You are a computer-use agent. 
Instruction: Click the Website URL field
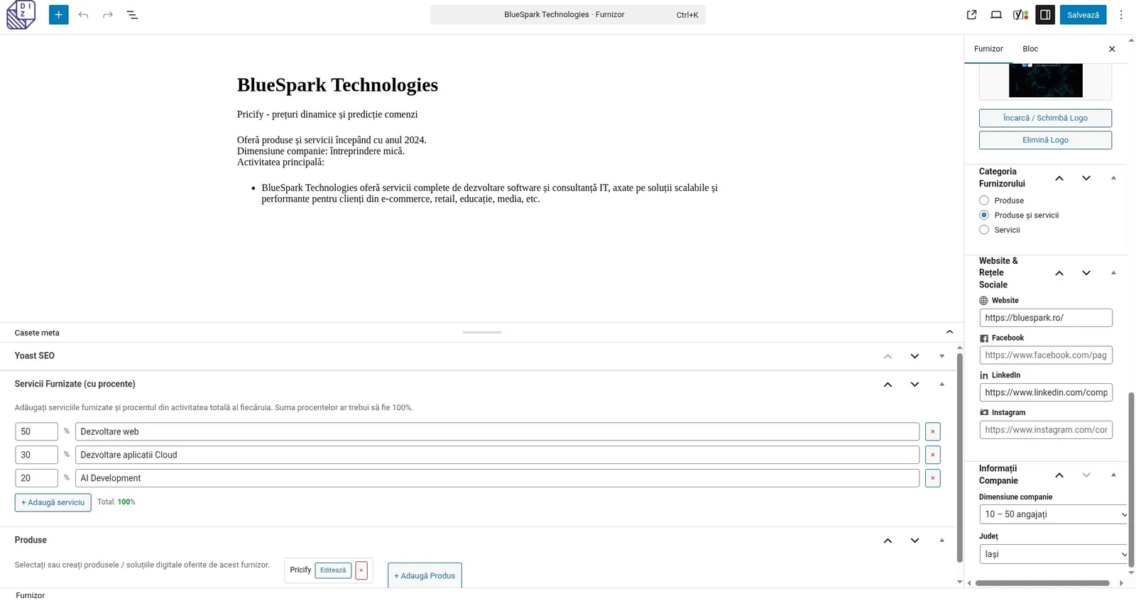pyautogui.click(x=1046, y=318)
